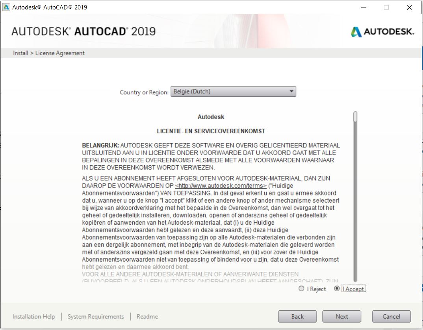Click the AUTODESK AUTOCAD 2019 header title
Screen dimensions: 423x330
tap(83, 31)
